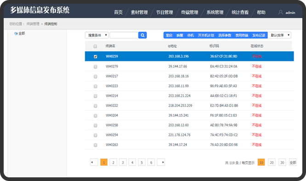Click the admin user avatar icon
The height and width of the screenshot is (181, 306).
click(280, 12)
